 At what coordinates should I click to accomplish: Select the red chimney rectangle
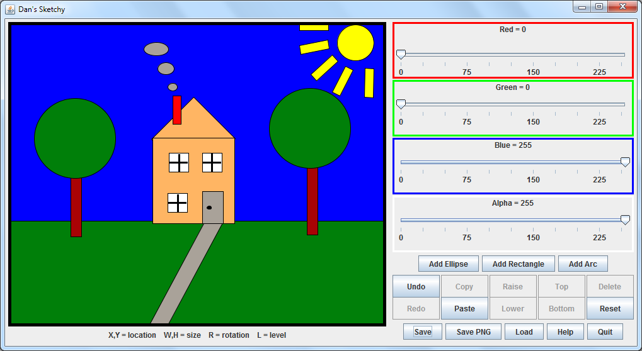pos(177,110)
